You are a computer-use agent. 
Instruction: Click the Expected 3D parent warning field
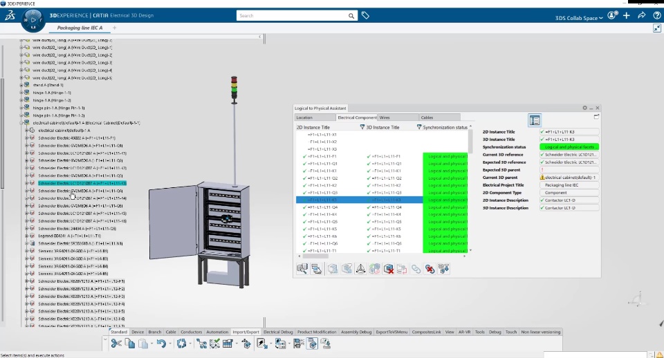coord(569,170)
